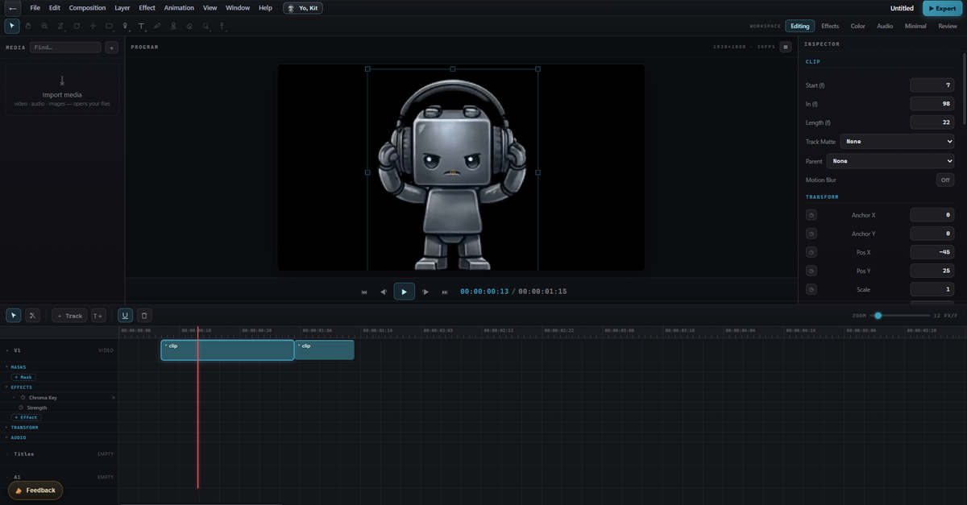Screen dimensions: 967x505
Task: Switch to the Effects workspace tab
Action: 830,26
